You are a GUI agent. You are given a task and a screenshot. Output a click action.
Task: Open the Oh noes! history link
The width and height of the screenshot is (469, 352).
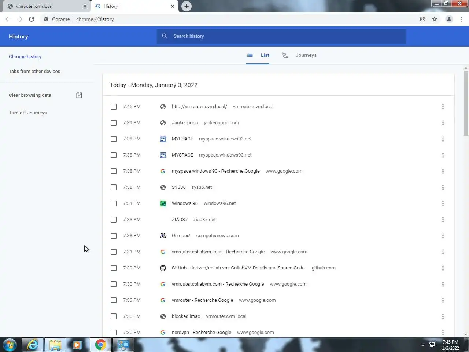coord(181,236)
